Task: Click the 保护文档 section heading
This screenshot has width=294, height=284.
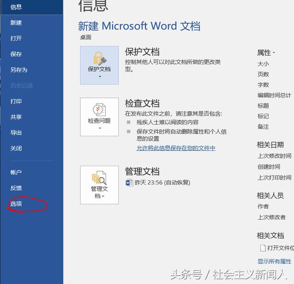Action: pyautogui.click(x=142, y=52)
